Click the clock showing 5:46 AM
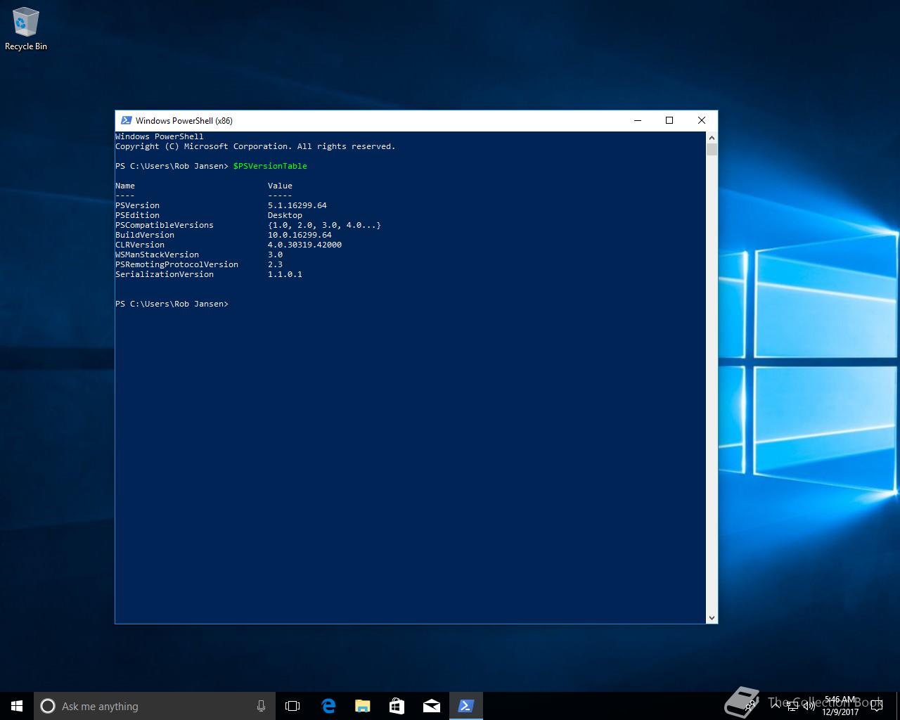 tap(840, 706)
